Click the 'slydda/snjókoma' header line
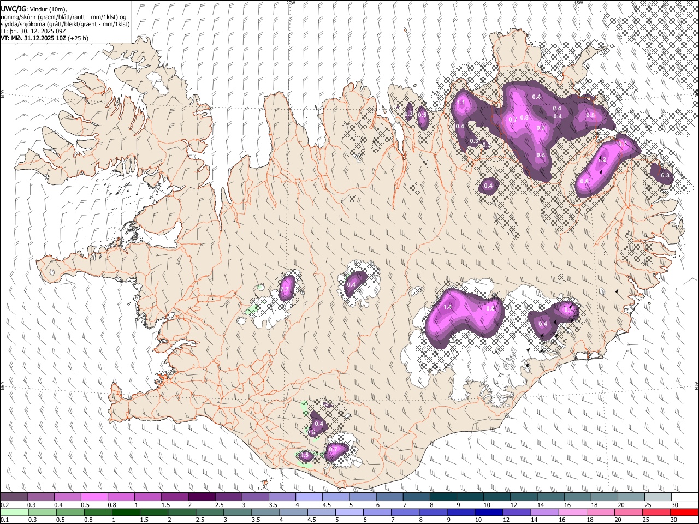 [65, 24]
